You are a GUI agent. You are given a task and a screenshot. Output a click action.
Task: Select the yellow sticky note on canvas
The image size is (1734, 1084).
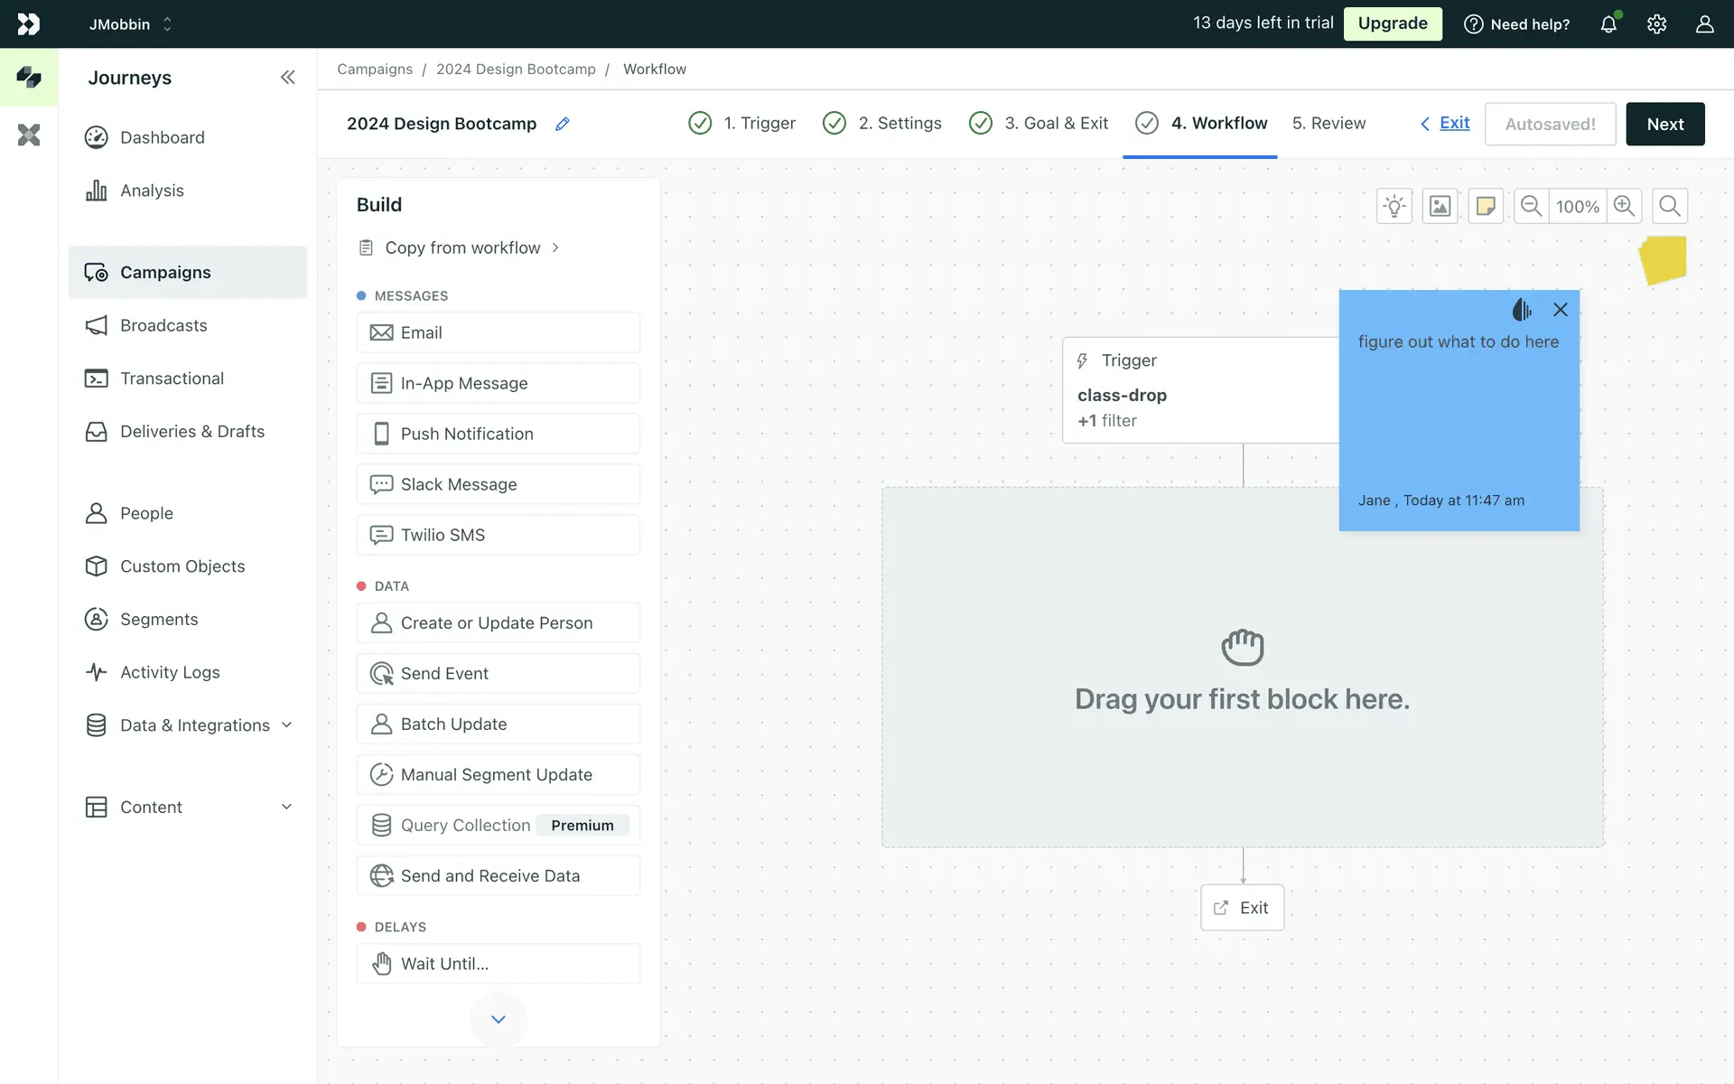pyautogui.click(x=1663, y=260)
